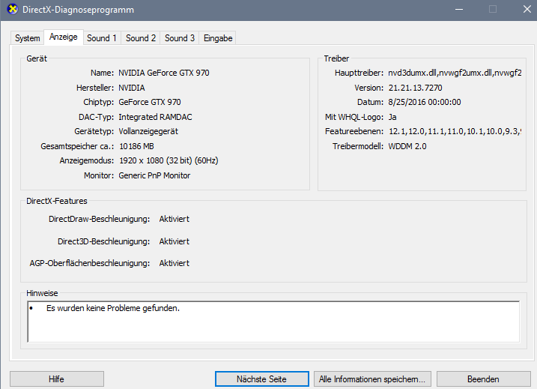Image resolution: width=537 pixels, height=389 pixels.
Task: Switch to the System tab
Action: coord(28,38)
